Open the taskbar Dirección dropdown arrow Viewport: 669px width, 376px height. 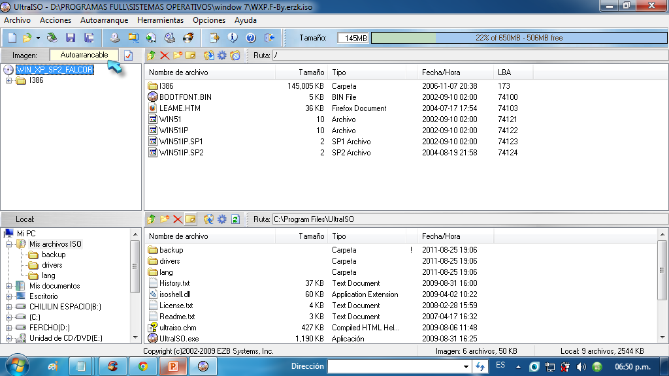click(x=466, y=366)
